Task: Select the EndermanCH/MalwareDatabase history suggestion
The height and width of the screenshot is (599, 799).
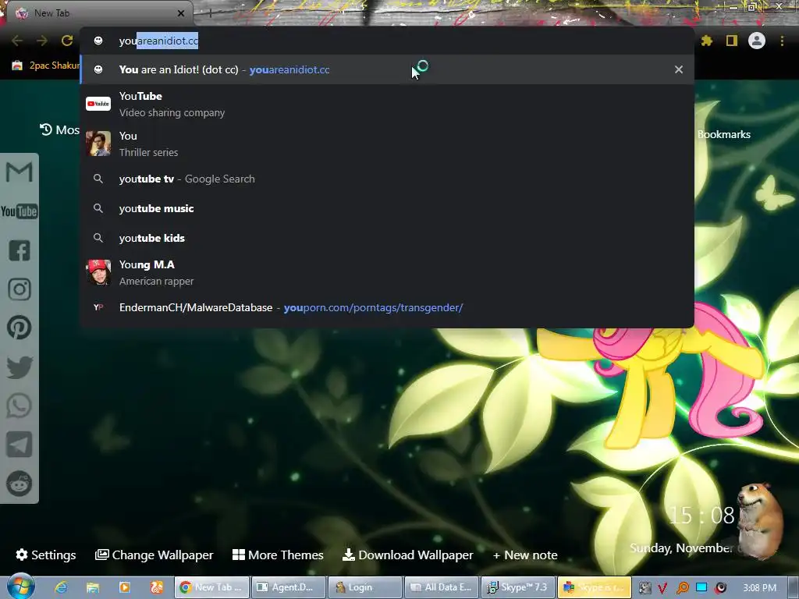Action: (387, 307)
